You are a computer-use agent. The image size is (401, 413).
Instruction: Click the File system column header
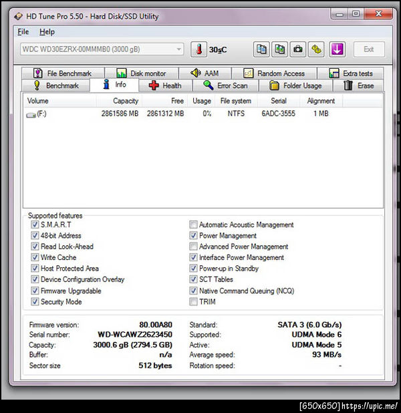tap(236, 101)
